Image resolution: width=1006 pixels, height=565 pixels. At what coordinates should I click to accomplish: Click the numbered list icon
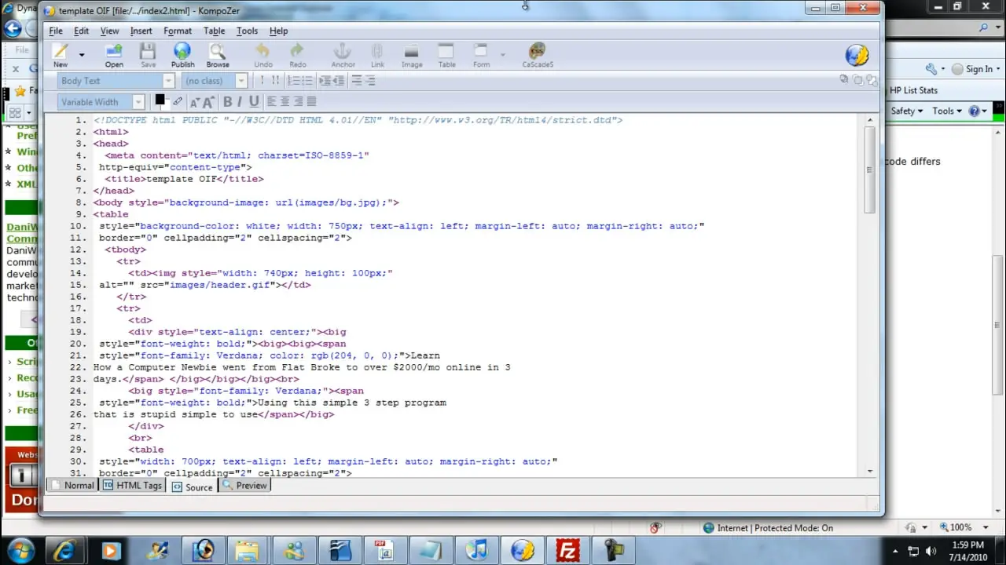tap(293, 81)
